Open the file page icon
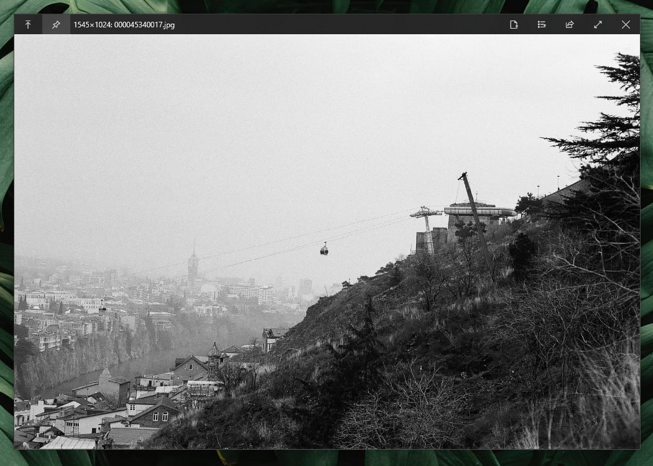 514,24
